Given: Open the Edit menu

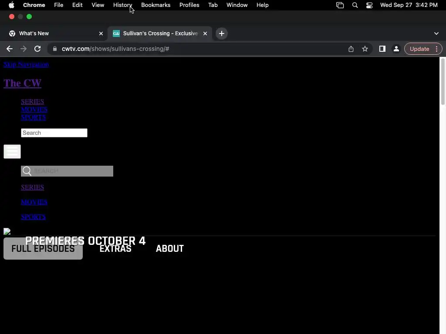Looking at the screenshot, I should (x=78, y=5).
